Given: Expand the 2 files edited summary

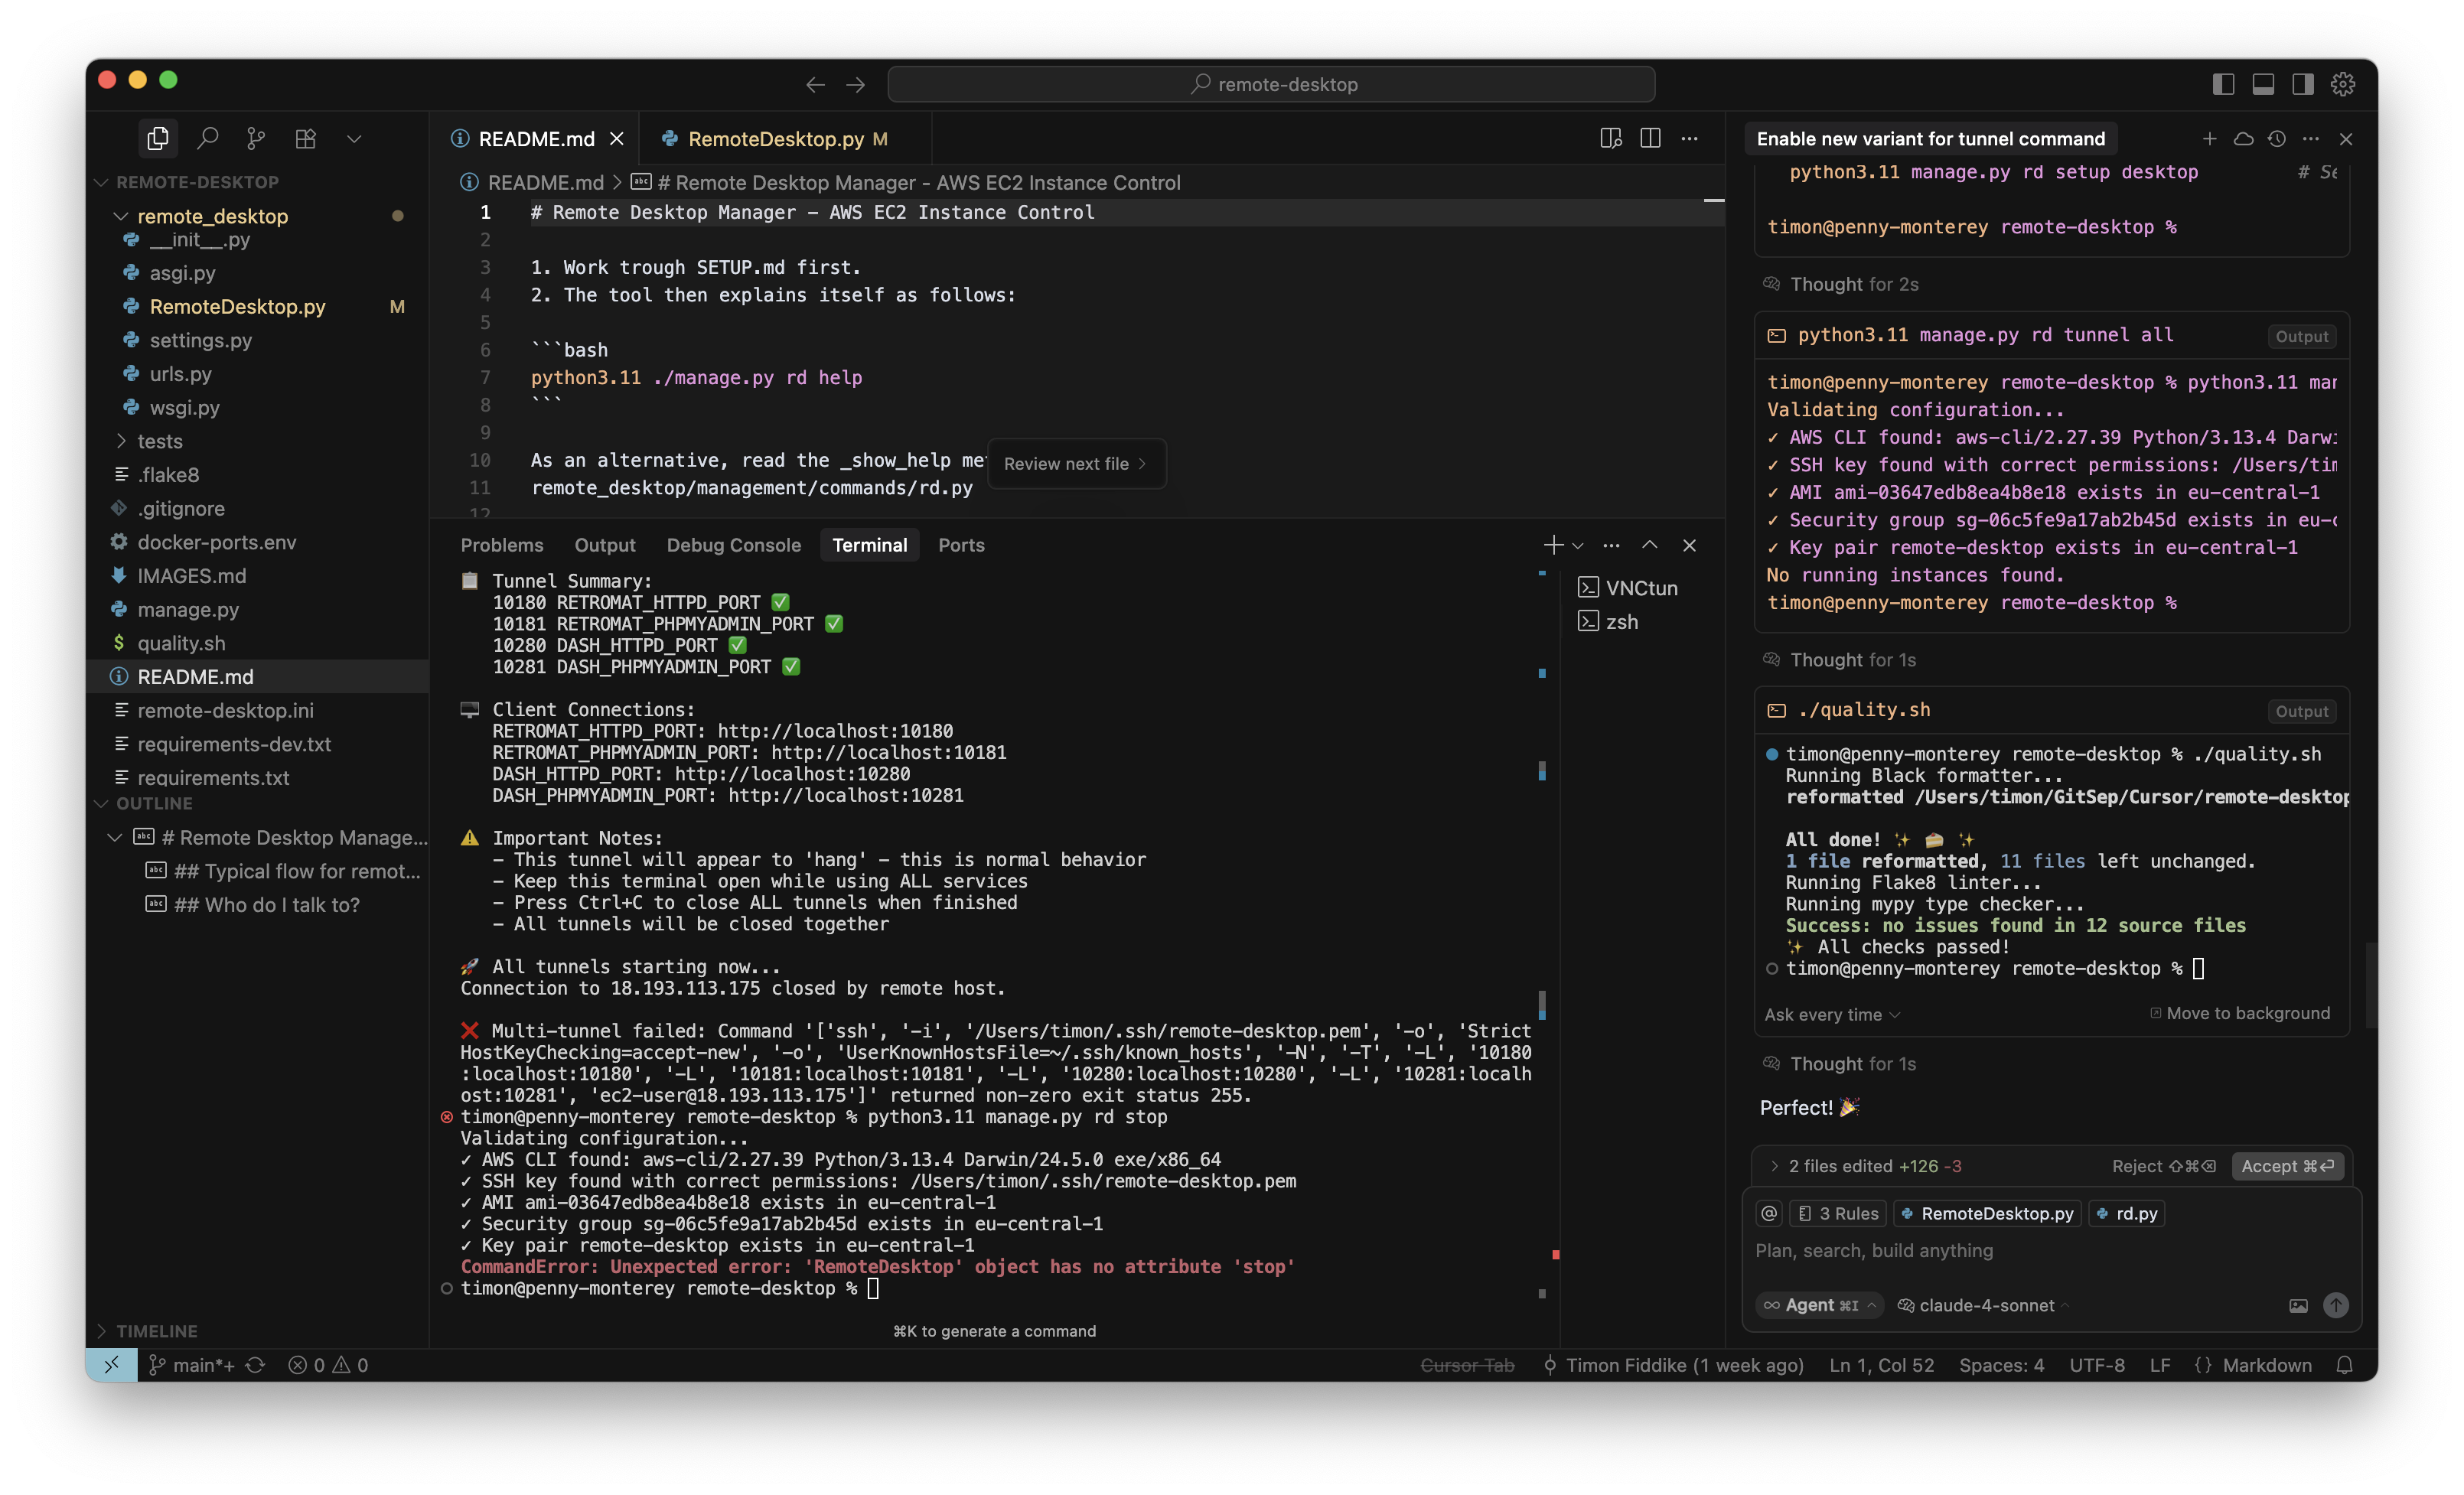Looking at the screenshot, I should [1865, 1166].
